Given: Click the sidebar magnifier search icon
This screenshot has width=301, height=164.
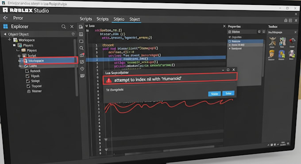Looking at the screenshot, I should (x=81, y=48).
